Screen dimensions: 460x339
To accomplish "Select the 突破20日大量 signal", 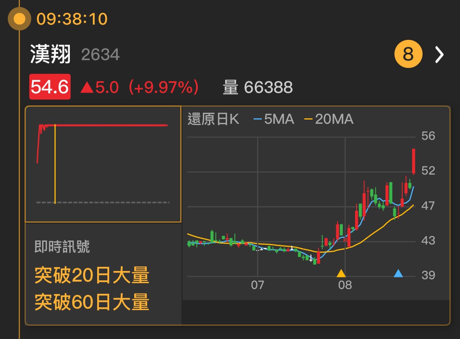I will (92, 275).
